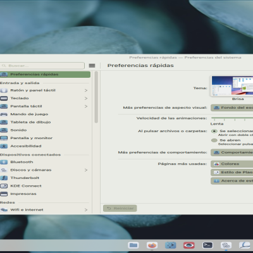Click the System Settings dock icon
253x253 pixels.
click(x=226, y=245)
